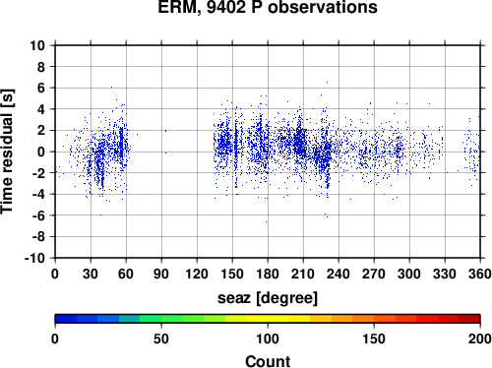Click the plot title 'ERM, 9402 P observations'
492x368 pixels.
[268, 7]
